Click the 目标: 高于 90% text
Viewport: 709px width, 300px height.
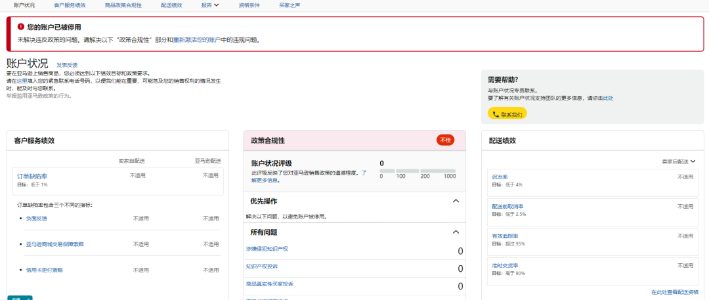pyautogui.click(x=509, y=273)
